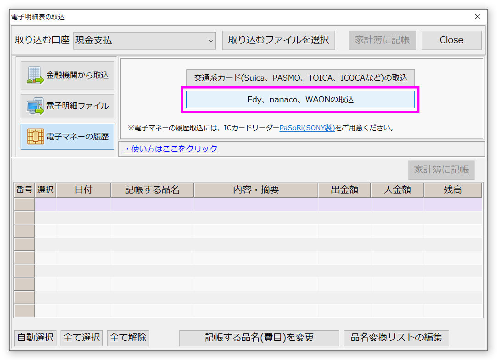The width and height of the screenshot is (497, 360).
Task: Click the computer icon for 電子明細ファイル
Action: 35,106
